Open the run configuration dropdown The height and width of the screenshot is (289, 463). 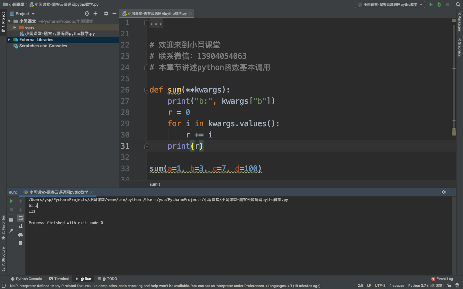click(x=390, y=4)
